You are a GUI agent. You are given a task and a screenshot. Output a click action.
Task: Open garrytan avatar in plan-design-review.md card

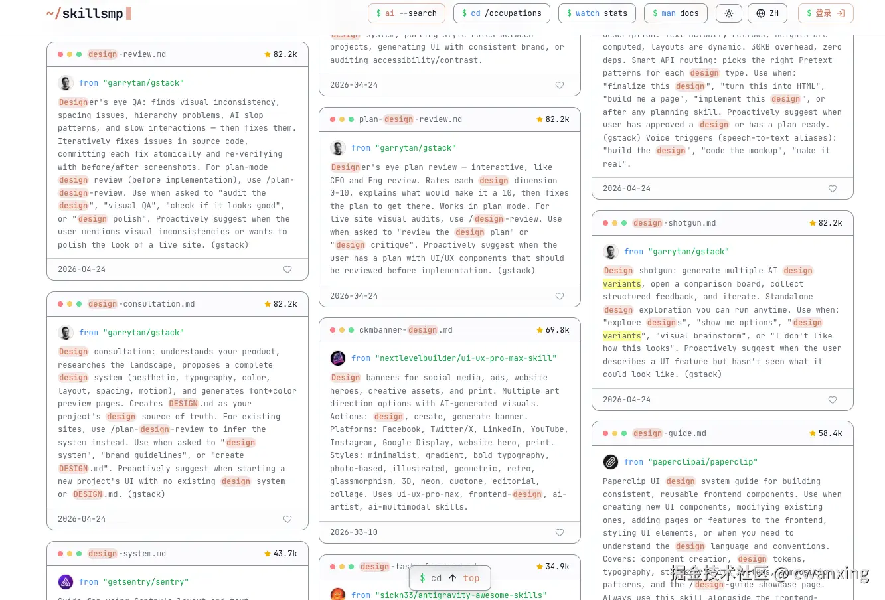point(338,148)
